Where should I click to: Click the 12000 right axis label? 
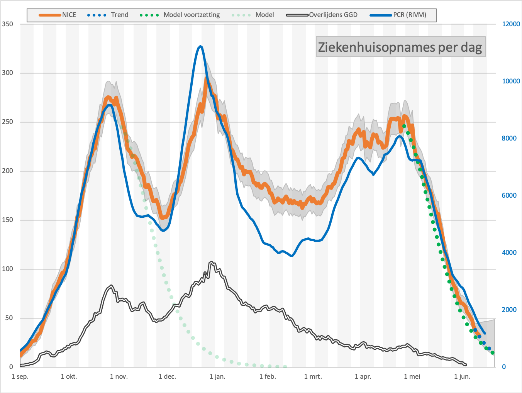(511, 24)
